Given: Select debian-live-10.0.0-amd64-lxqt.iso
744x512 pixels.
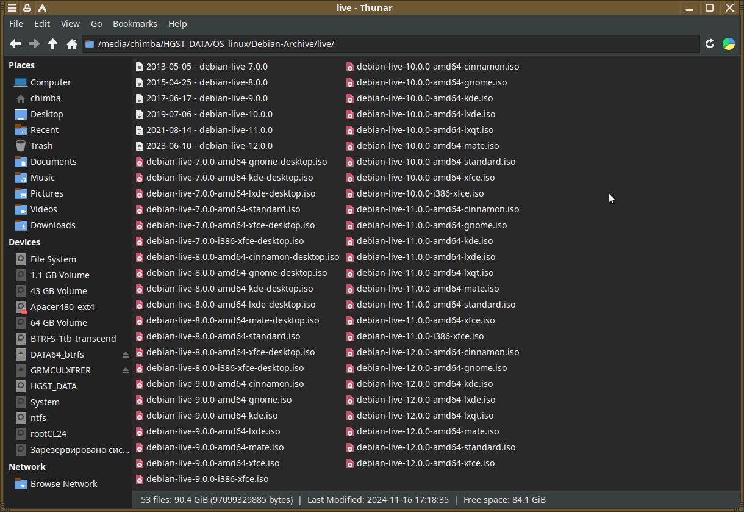Looking at the screenshot, I should pos(420,130).
